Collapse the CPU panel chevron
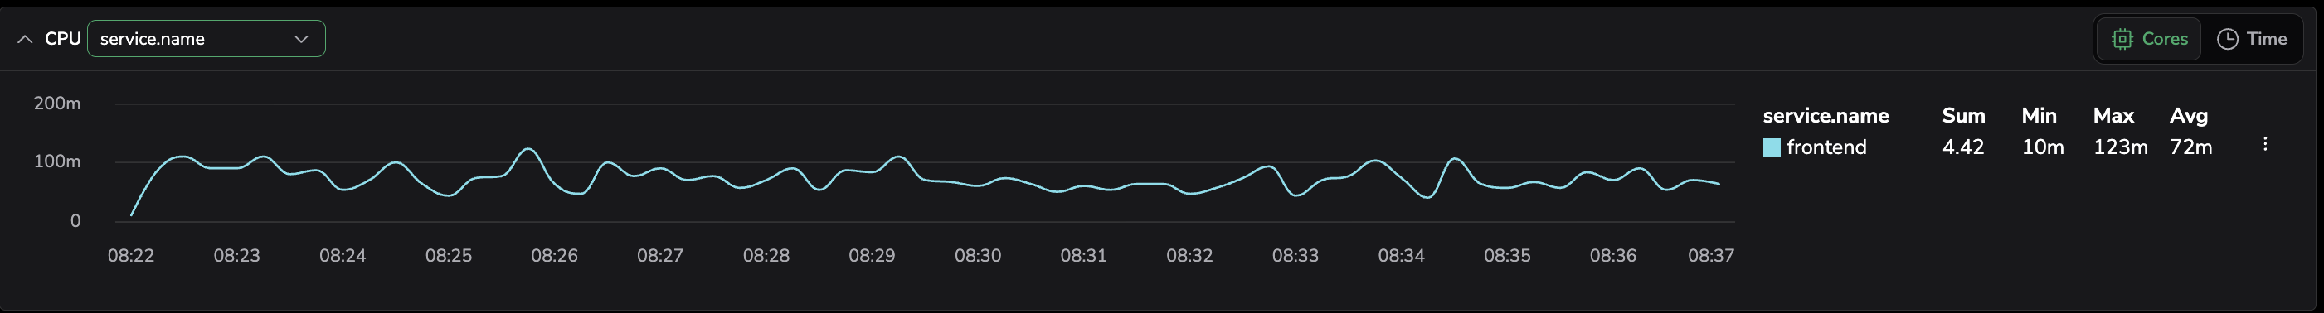Viewport: 2324px width, 313px height. 25,39
